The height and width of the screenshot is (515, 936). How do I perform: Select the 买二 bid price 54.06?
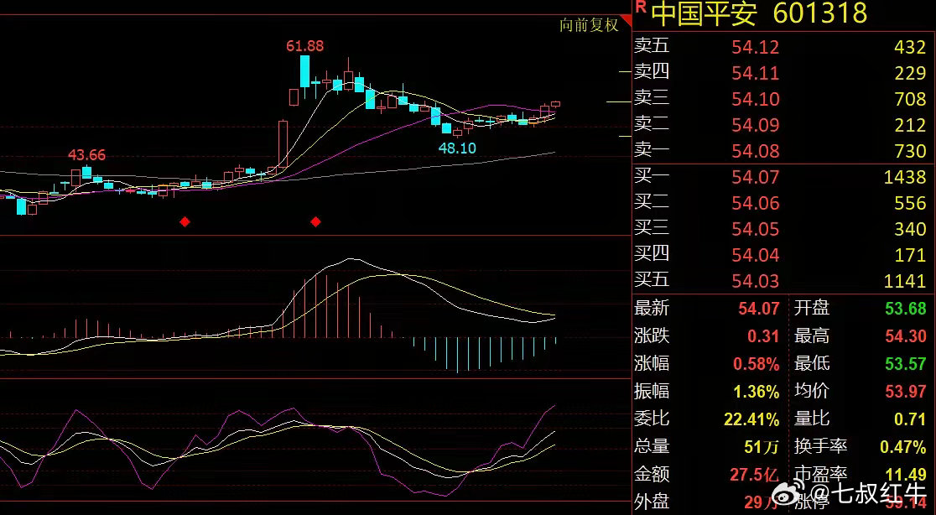click(756, 204)
